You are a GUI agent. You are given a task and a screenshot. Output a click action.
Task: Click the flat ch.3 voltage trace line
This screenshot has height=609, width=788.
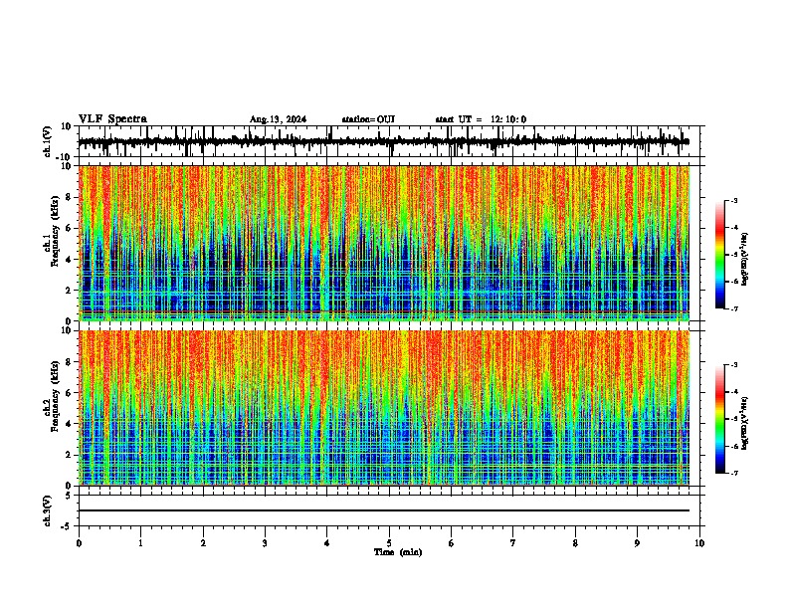pos(384,510)
